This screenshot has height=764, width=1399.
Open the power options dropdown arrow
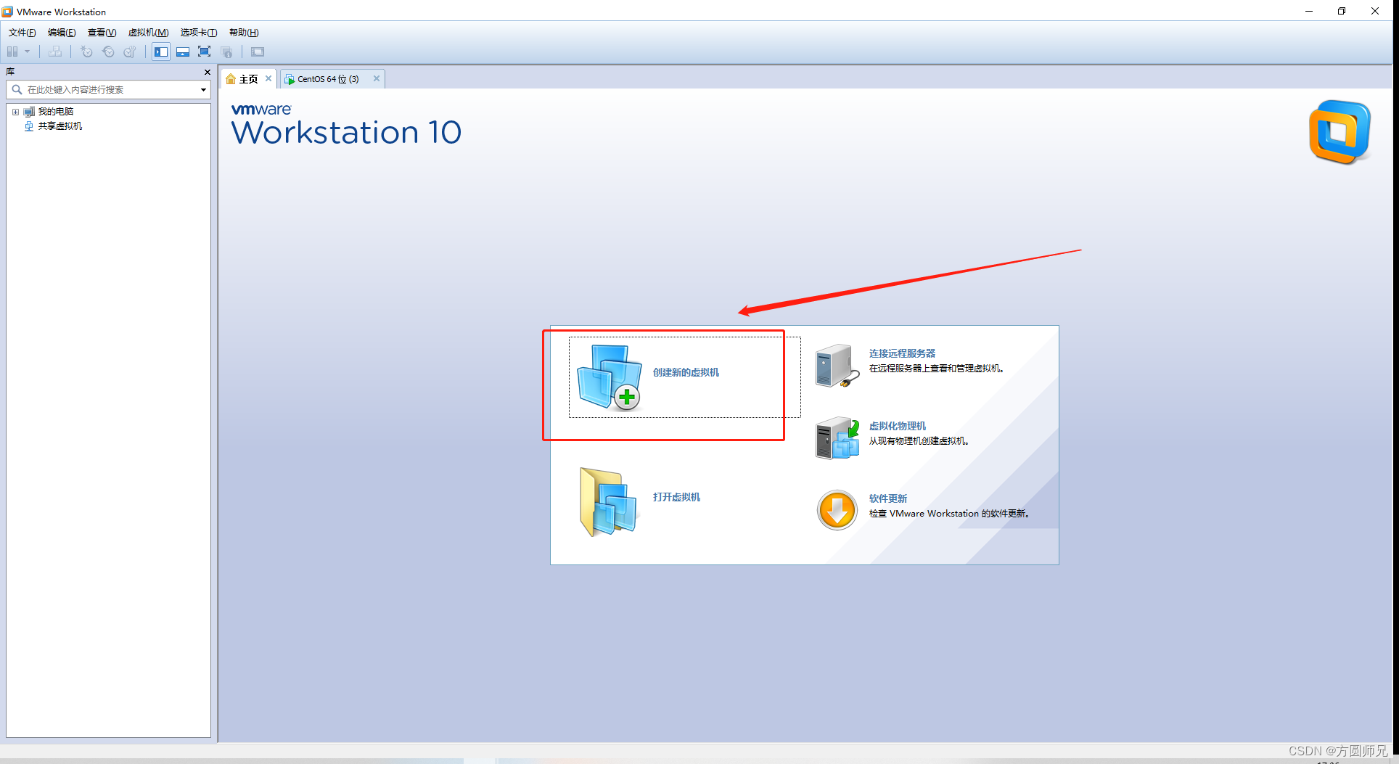click(28, 52)
